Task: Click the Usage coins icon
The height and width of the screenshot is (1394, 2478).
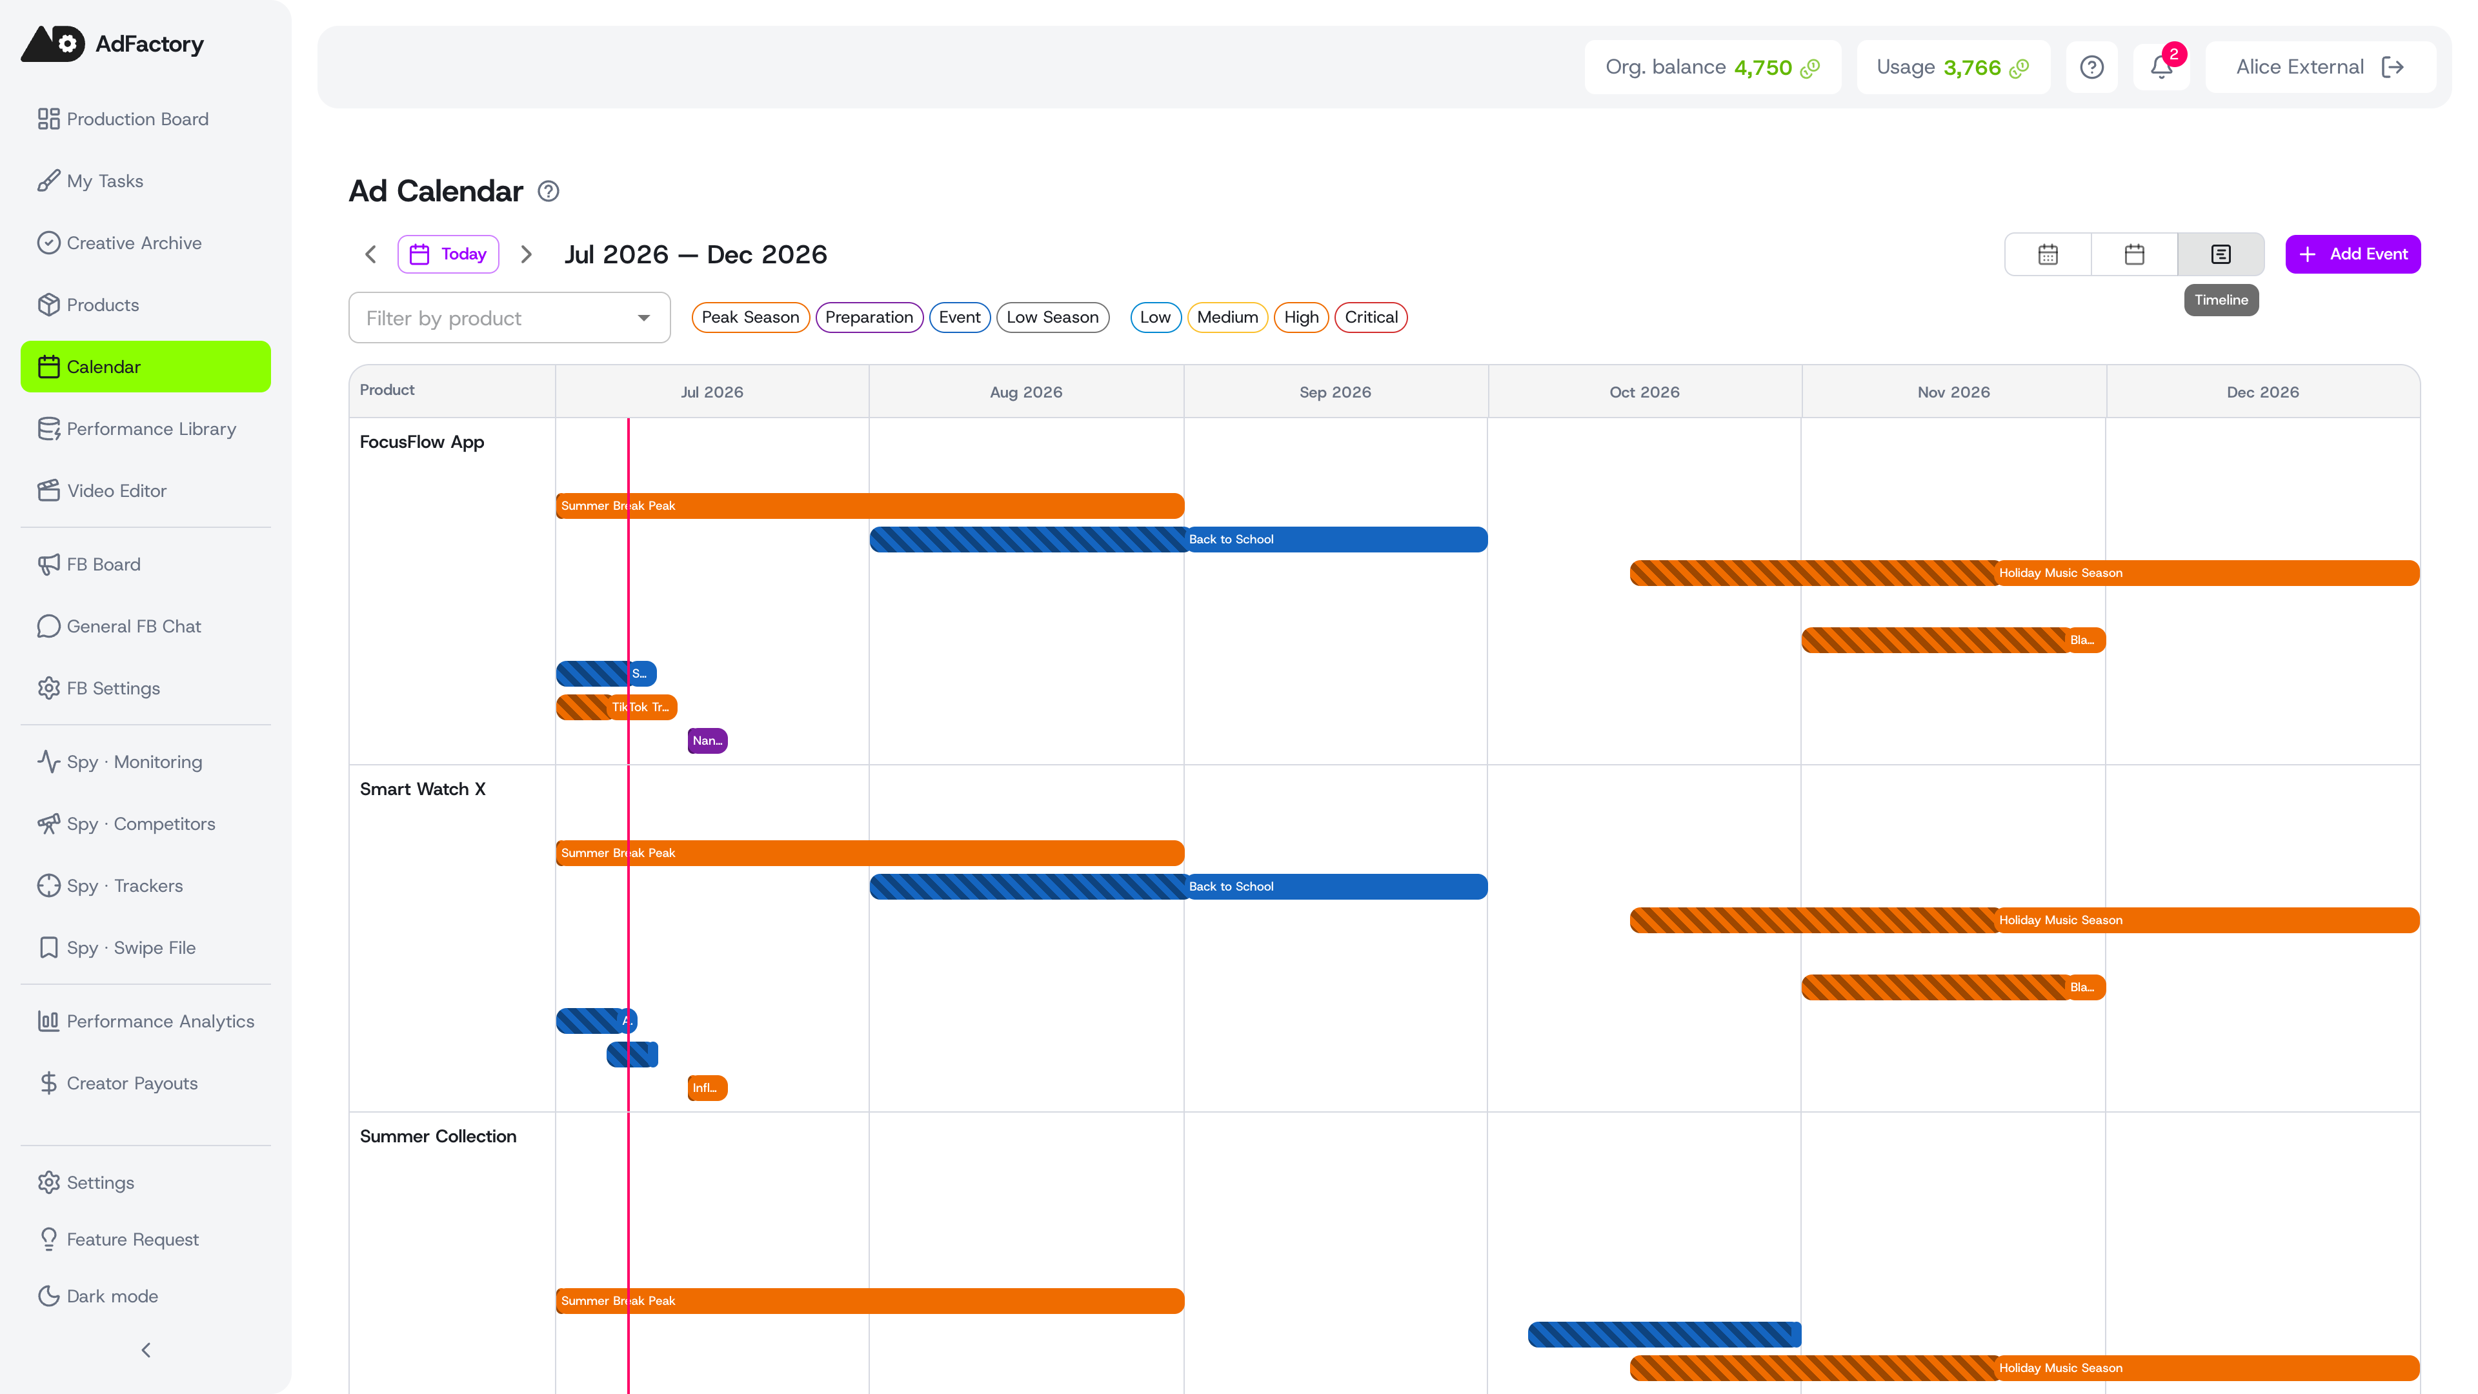Action: 2020,67
